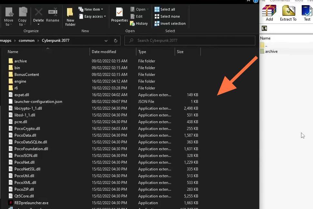Open the Properties ribbon icon
Image resolution: width=313 pixels, height=209 pixels.
point(119,12)
